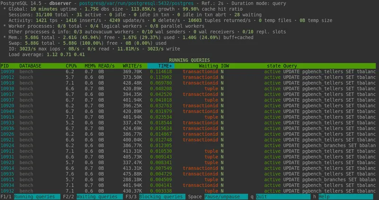The width and height of the screenshot is (379, 200).
Task: Click the time value 0.069780
Action: coord(161,83)
